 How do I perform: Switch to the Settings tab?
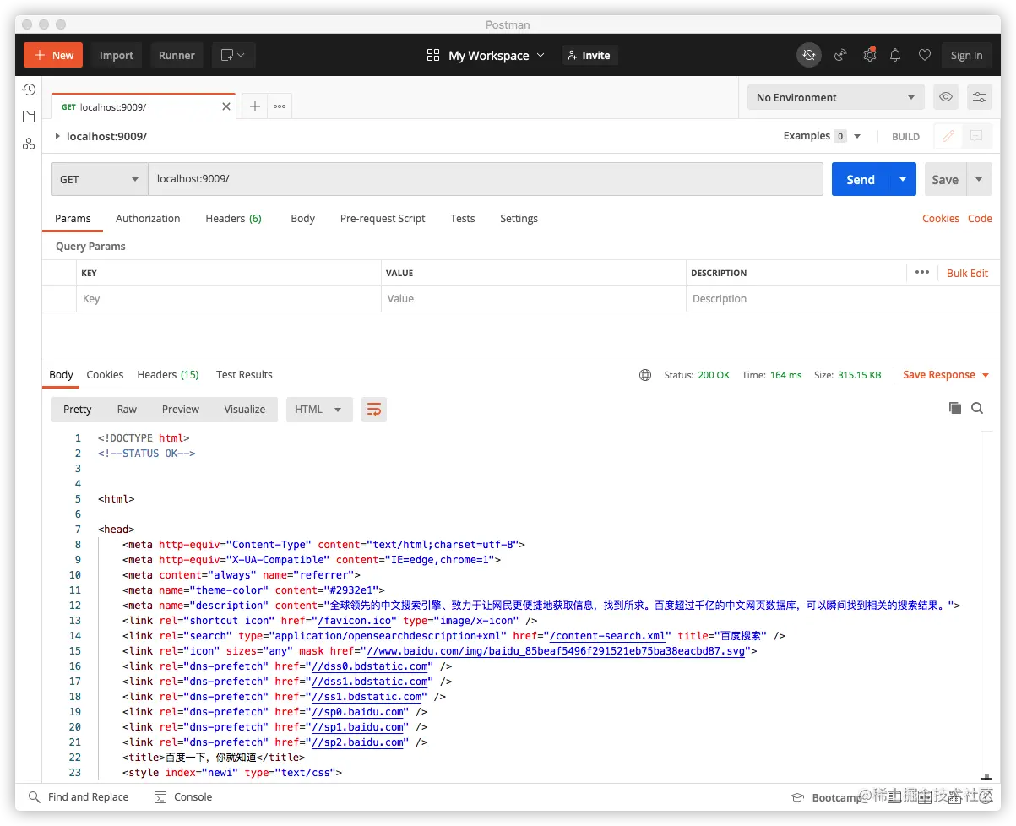point(519,218)
